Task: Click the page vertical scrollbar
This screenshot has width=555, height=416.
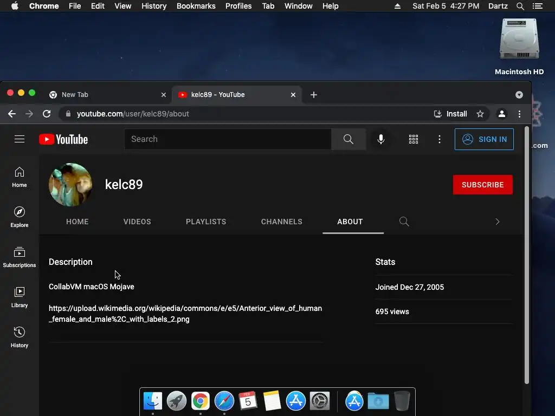Action: pos(526,255)
